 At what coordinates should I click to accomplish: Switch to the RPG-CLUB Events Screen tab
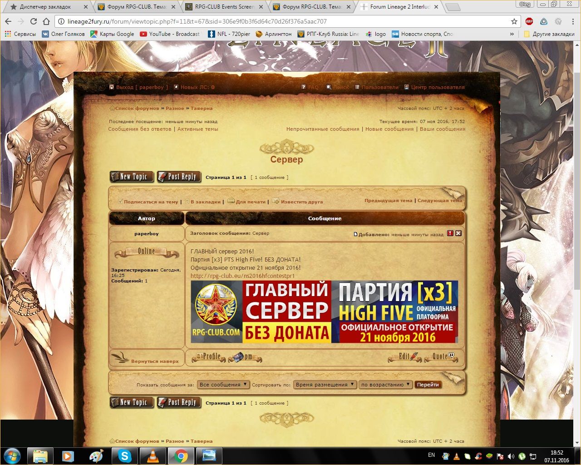pos(224,7)
